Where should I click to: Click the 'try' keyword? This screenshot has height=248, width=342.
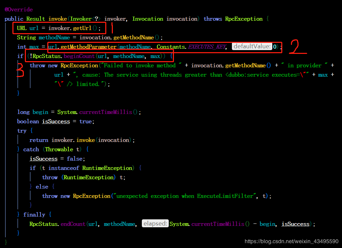[x=22, y=131]
